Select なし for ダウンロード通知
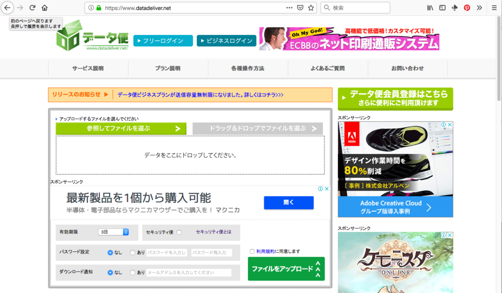The height and width of the screenshot is (293, 502). [x=110, y=272]
